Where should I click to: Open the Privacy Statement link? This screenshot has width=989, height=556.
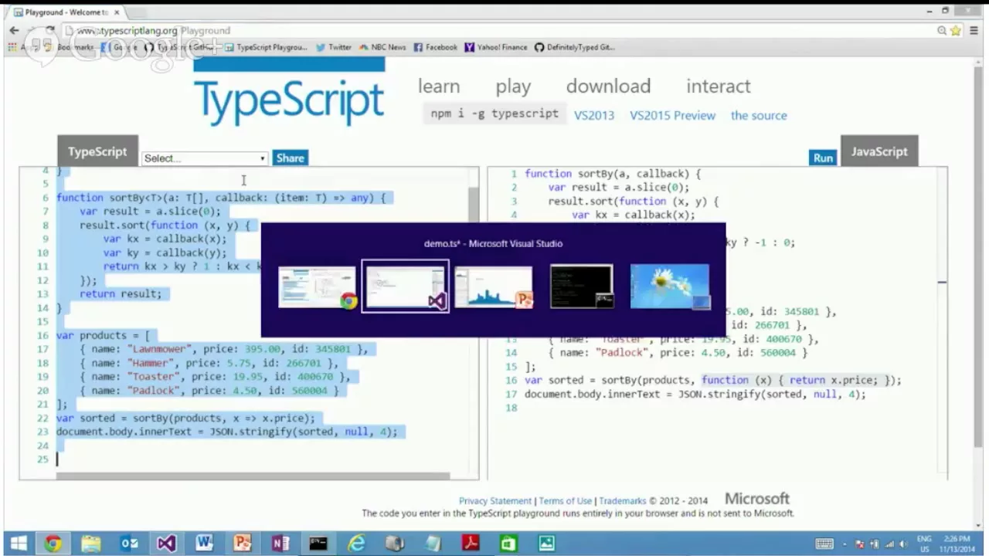tap(495, 501)
